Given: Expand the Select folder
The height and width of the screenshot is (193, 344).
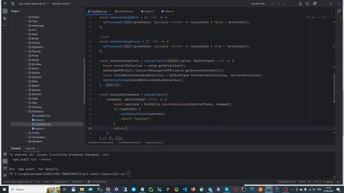Looking at the screenshot, I should point(26,69).
